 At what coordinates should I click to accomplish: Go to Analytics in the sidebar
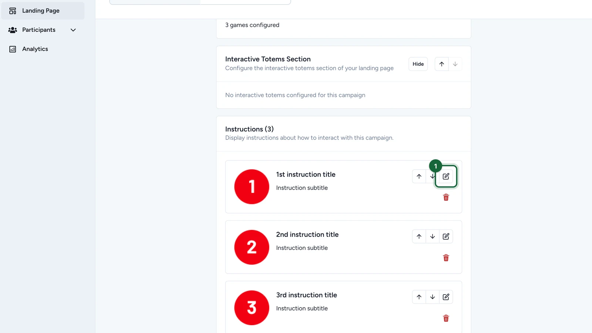43,49
